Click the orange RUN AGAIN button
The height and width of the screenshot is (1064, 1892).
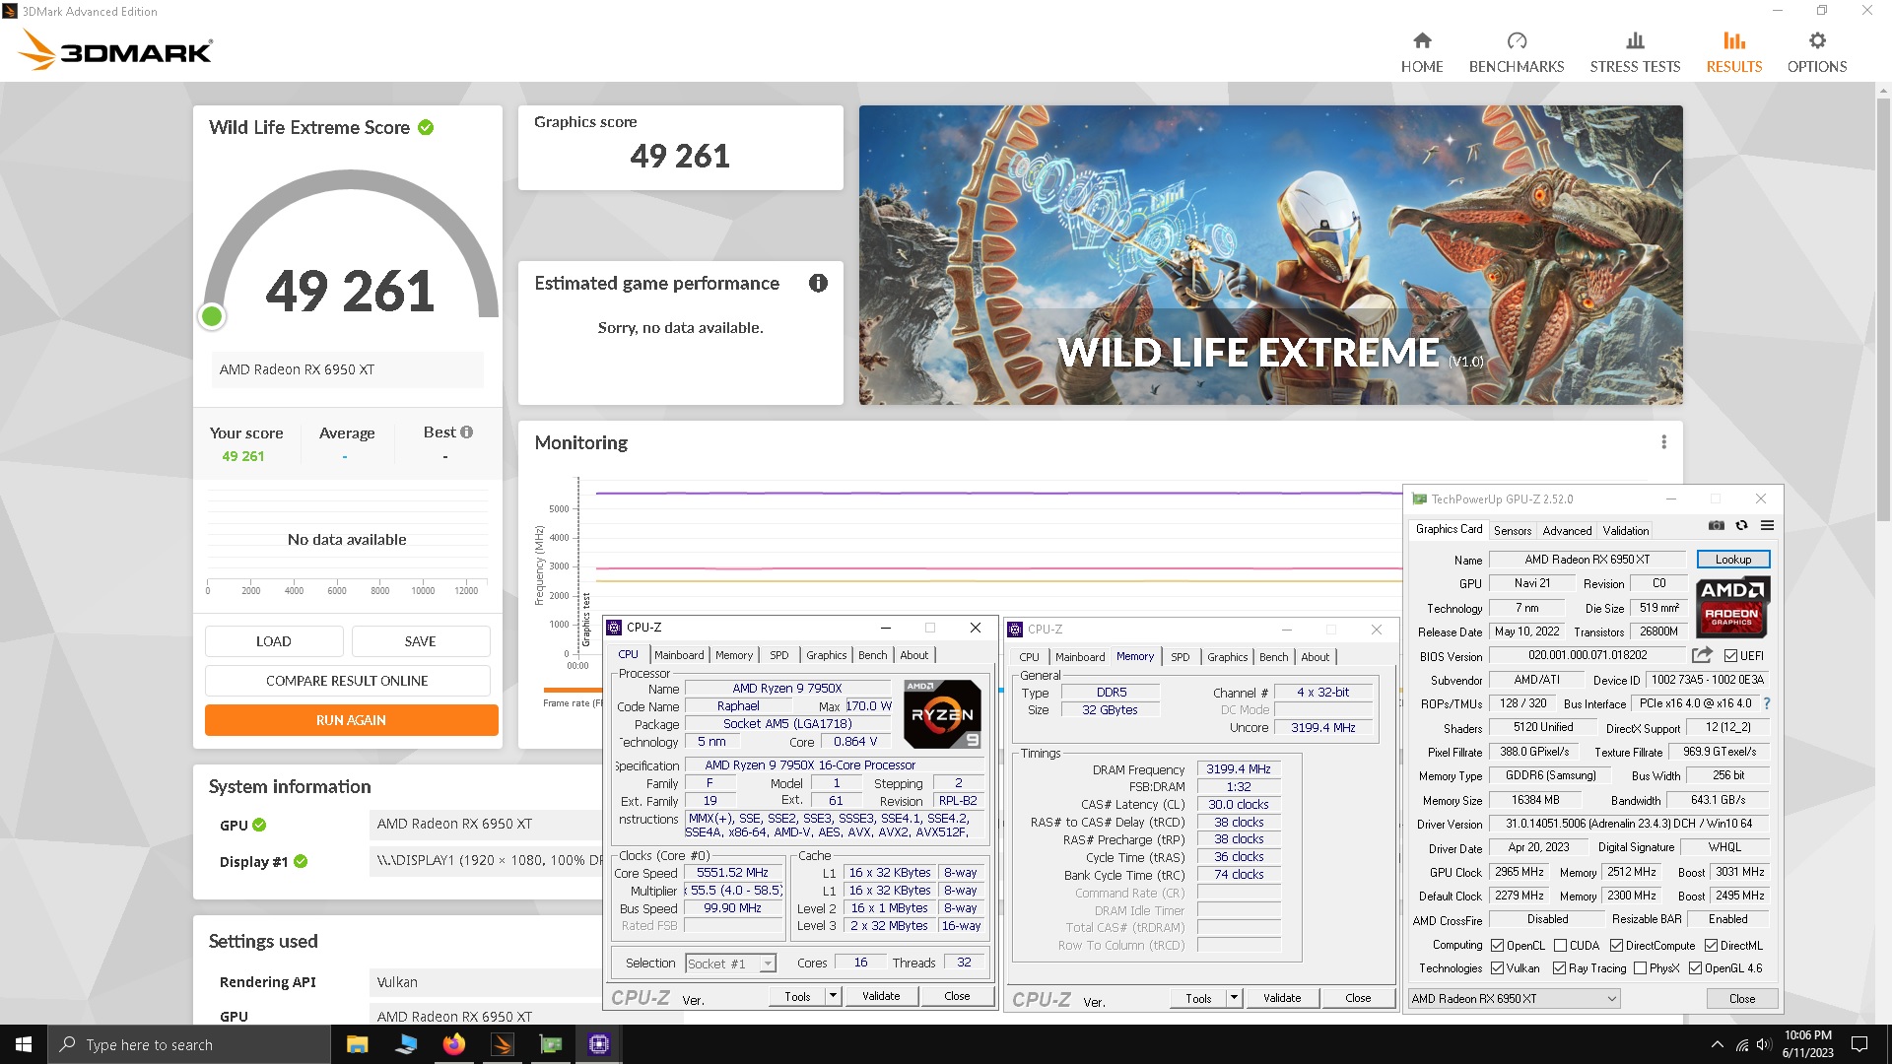click(351, 720)
